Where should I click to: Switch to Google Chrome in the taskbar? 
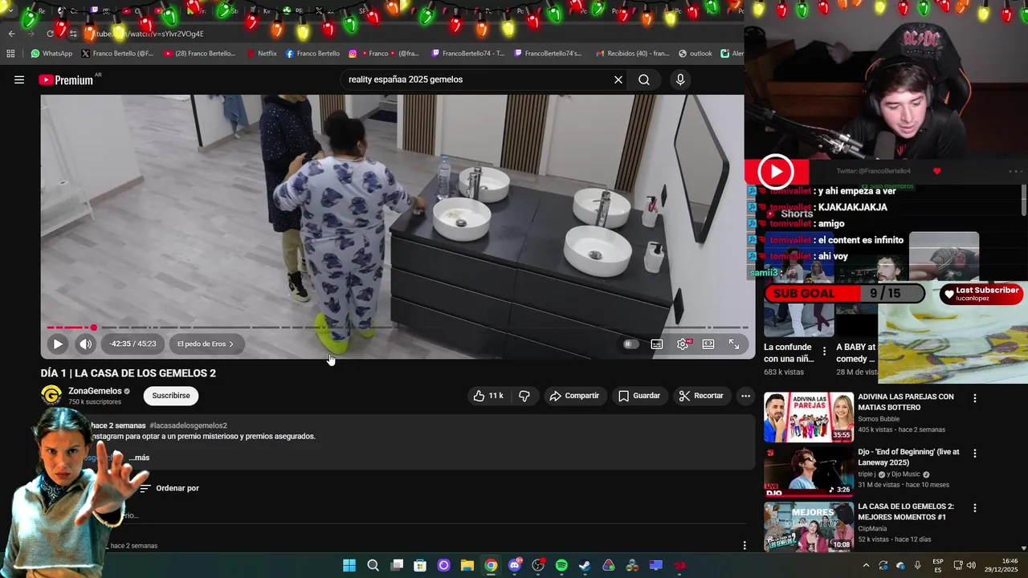(491, 565)
